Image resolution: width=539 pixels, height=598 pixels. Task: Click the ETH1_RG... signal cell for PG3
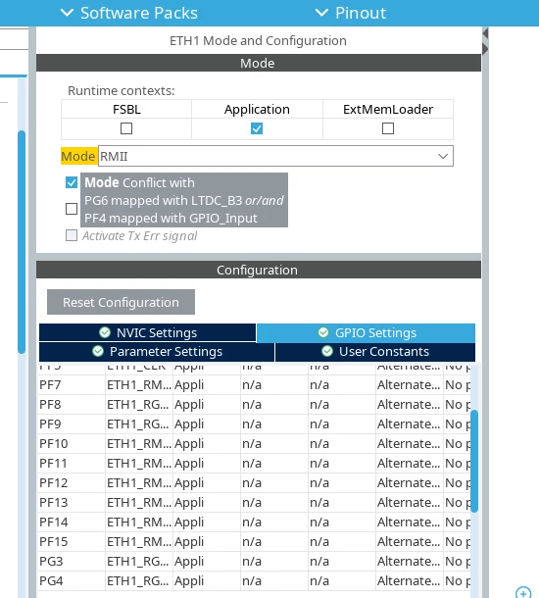pyautogui.click(x=139, y=562)
